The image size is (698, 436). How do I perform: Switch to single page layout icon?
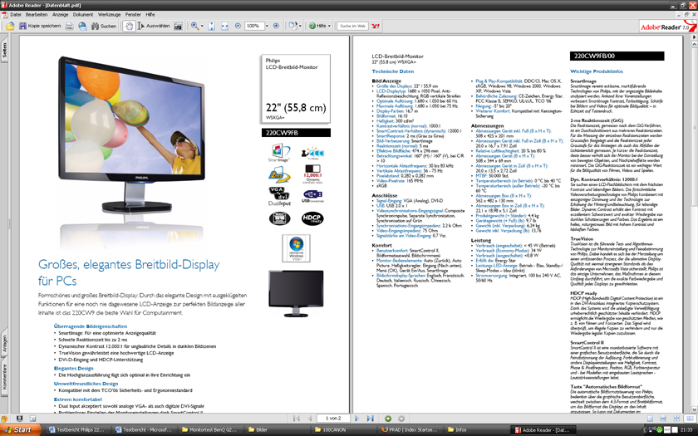click(x=650, y=419)
